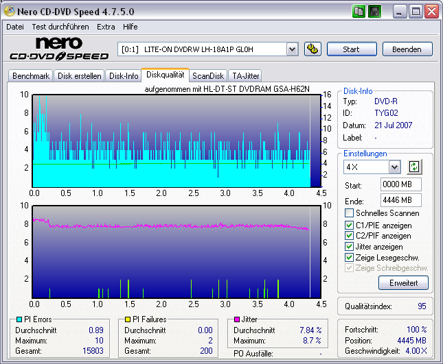
Task: Click the magenta Jitter color swatch
Action: [237, 319]
